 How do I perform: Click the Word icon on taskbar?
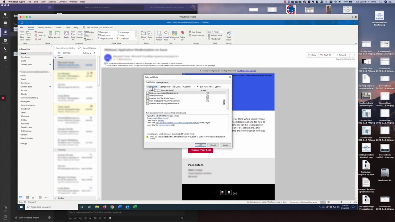pyautogui.click(x=119, y=207)
